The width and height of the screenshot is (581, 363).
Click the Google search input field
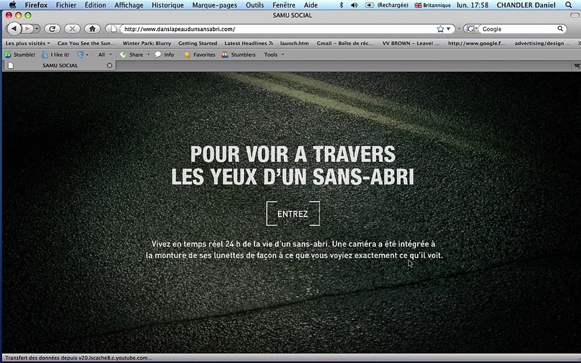point(519,29)
